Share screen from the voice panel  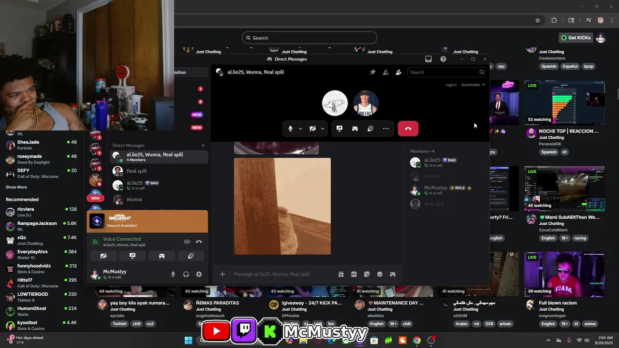tap(133, 256)
